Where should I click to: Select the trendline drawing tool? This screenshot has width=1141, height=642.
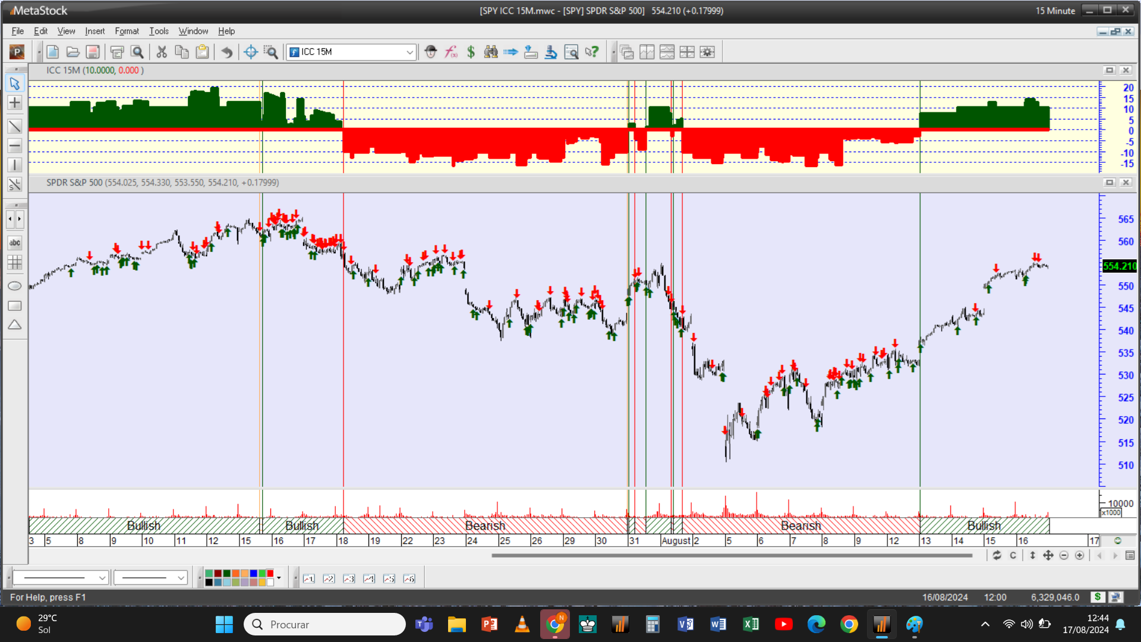pyautogui.click(x=15, y=126)
